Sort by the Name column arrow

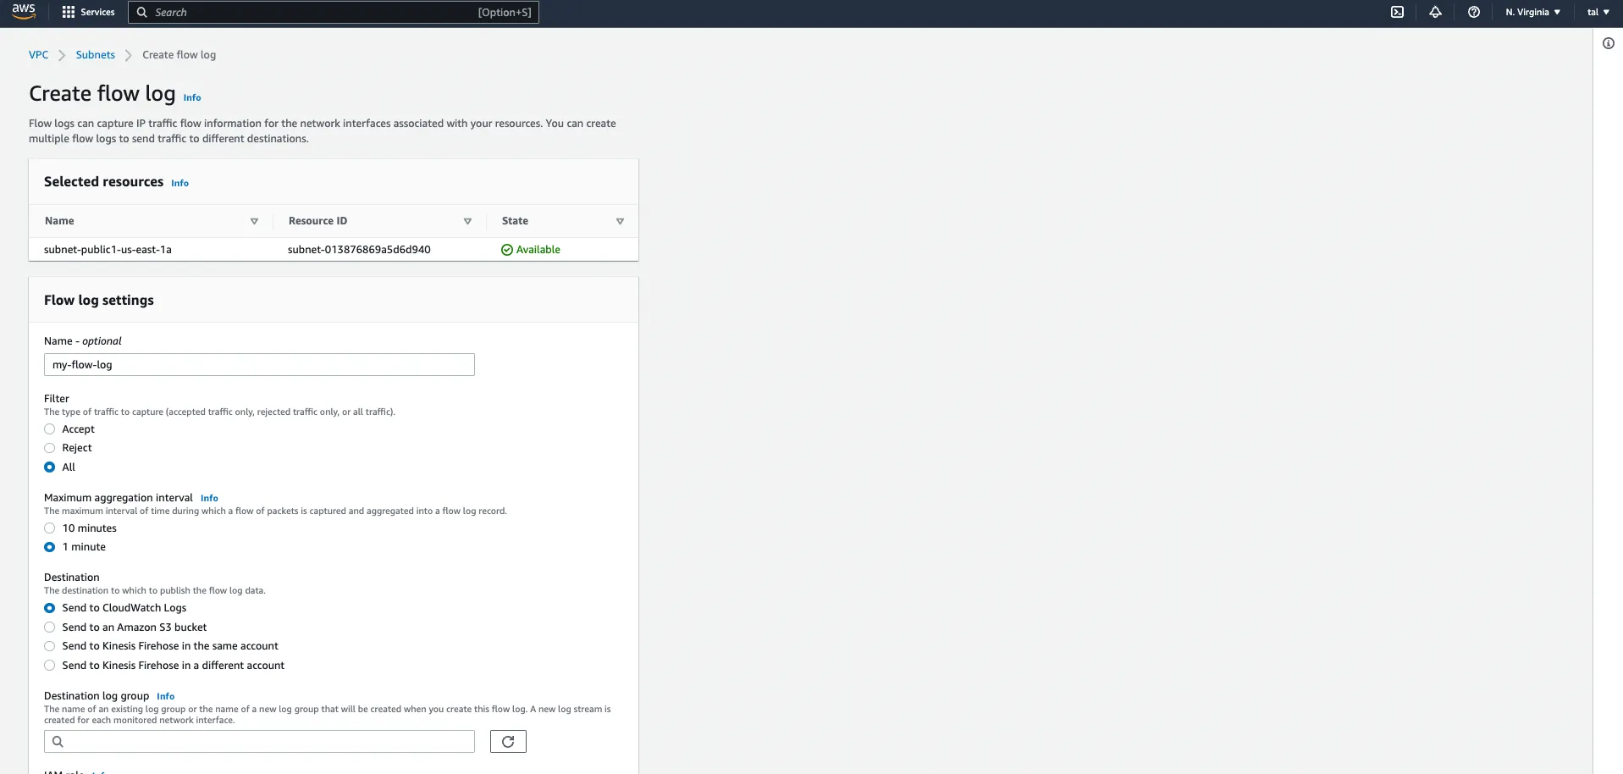(x=254, y=222)
